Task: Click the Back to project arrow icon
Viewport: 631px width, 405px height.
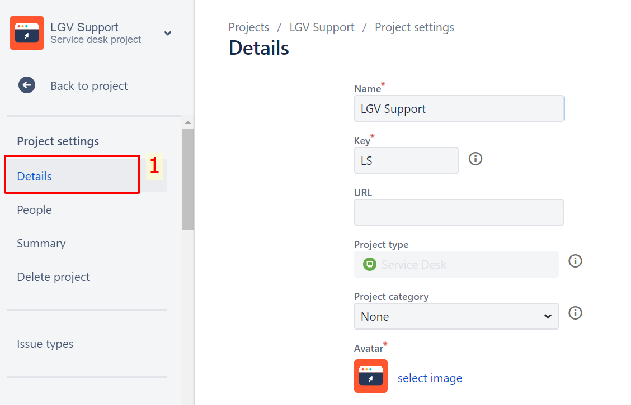Action: pyautogui.click(x=27, y=85)
